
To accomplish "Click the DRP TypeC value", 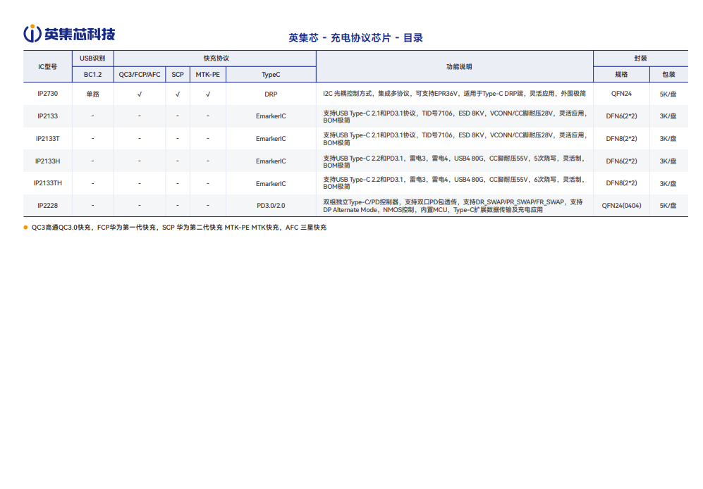I will [271, 94].
